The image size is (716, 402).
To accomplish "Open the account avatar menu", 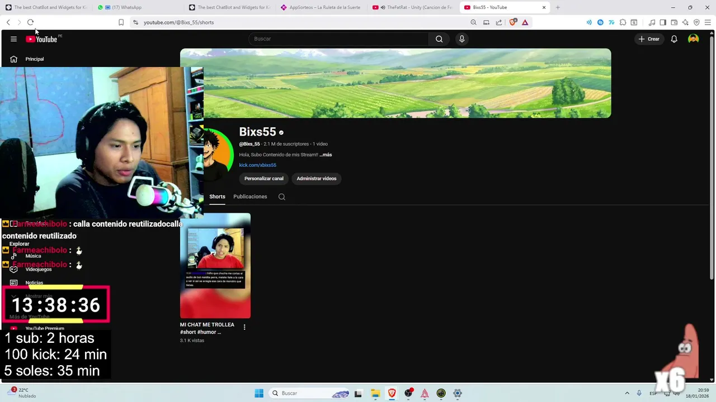I will coord(693,39).
